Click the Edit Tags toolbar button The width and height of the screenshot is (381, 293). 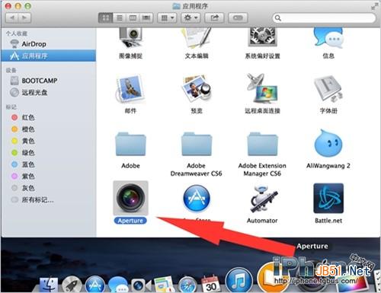coord(238,18)
